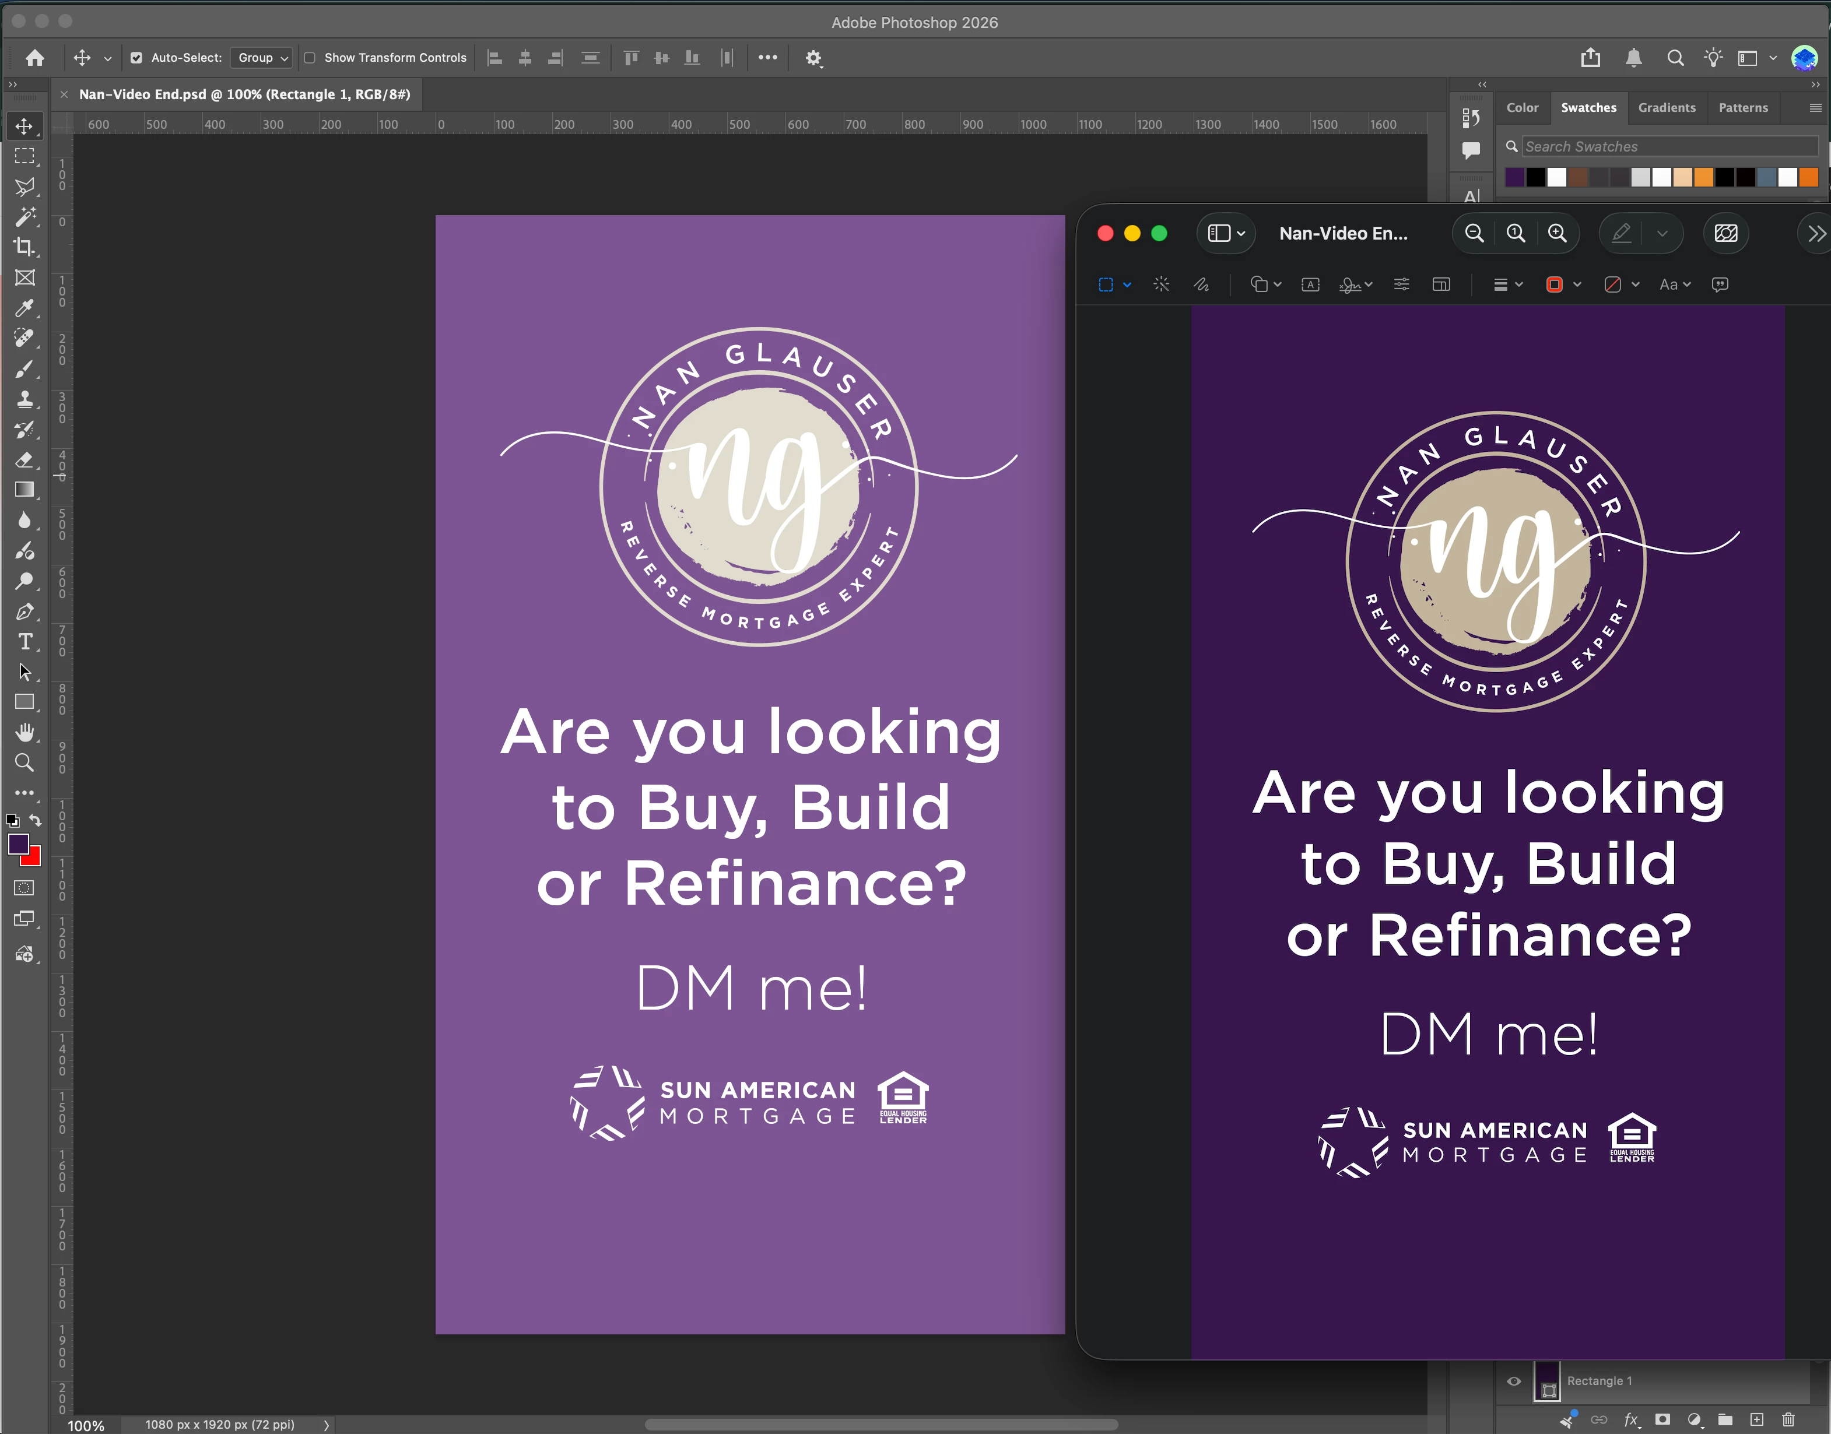The width and height of the screenshot is (1831, 1434).
Task: Toggle Preview's Sketch tool
Action: tap(1201, 284)
